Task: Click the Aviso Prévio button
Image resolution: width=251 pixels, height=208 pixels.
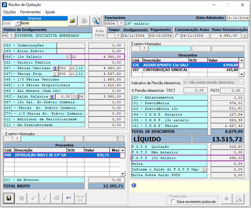Action: 100,33
